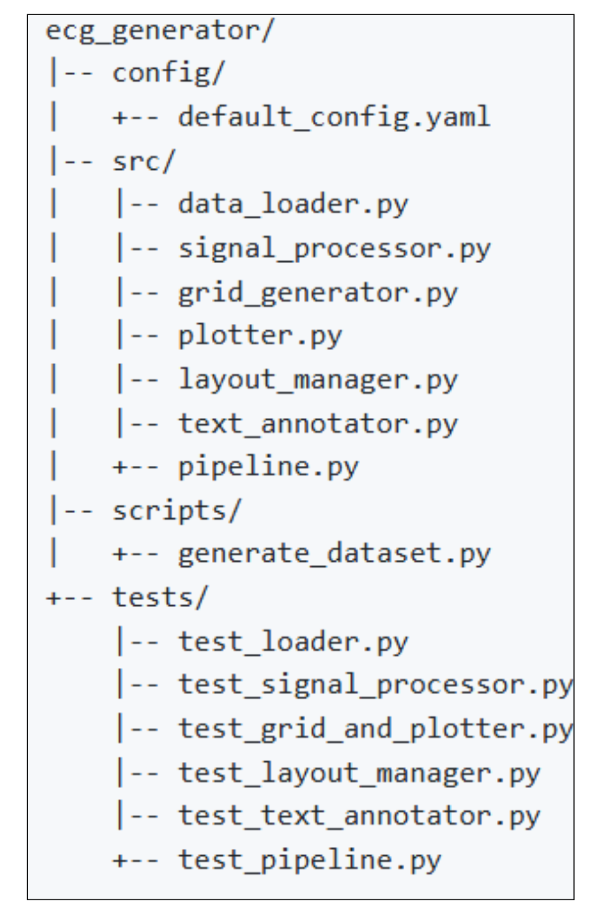The image size is (607, 911).
Task: Select test_text_annotator.py file
Action: pyautogui.click(x=359, y=816)
